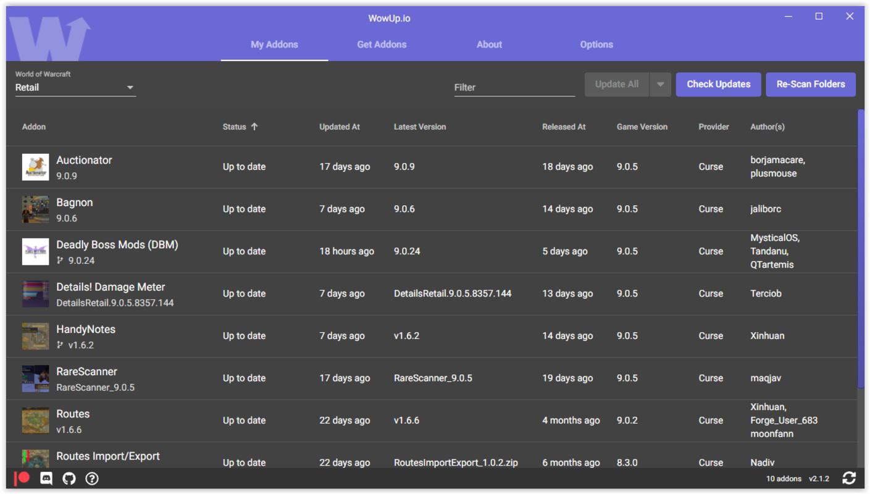Open the World of Warcraft Retail dropdown
Viewport: 870px width, 494px height.
click(x=75, y=88)
